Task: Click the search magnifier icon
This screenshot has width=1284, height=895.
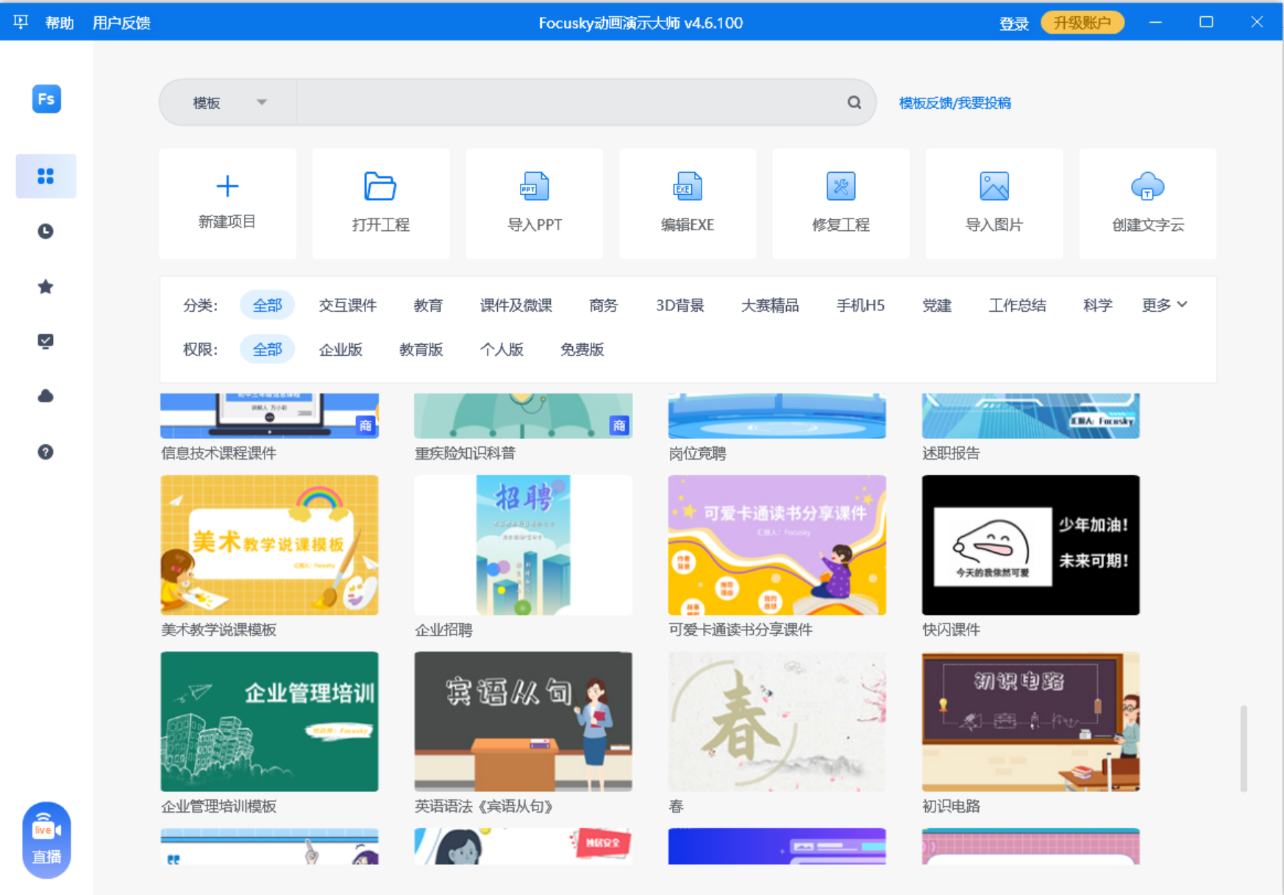Action: click(x=854, y=102)
